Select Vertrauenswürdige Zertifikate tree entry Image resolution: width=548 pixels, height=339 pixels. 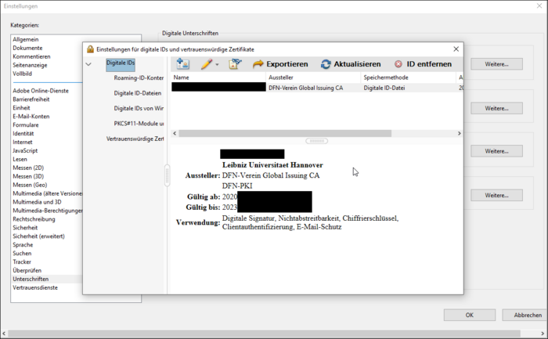point(135,139)
